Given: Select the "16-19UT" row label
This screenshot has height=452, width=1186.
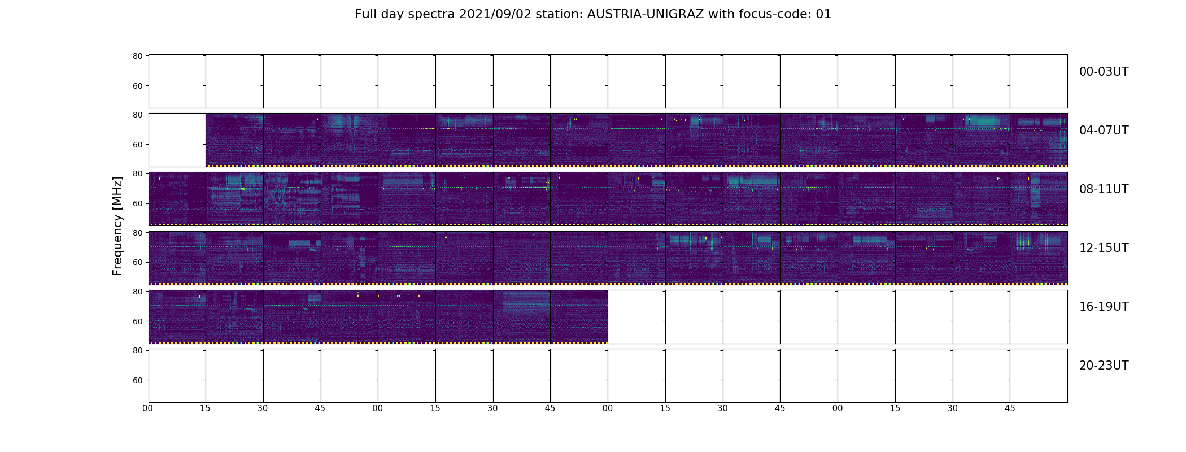Looking at the screenshot, I should click(x=1104, y=307).
